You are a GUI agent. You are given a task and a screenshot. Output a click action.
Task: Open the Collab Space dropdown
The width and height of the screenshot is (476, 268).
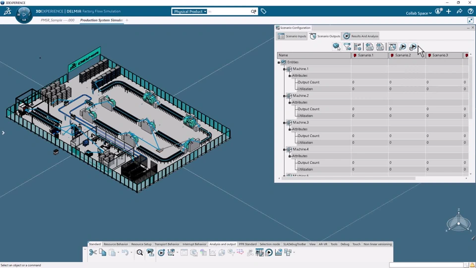point(418,13)
